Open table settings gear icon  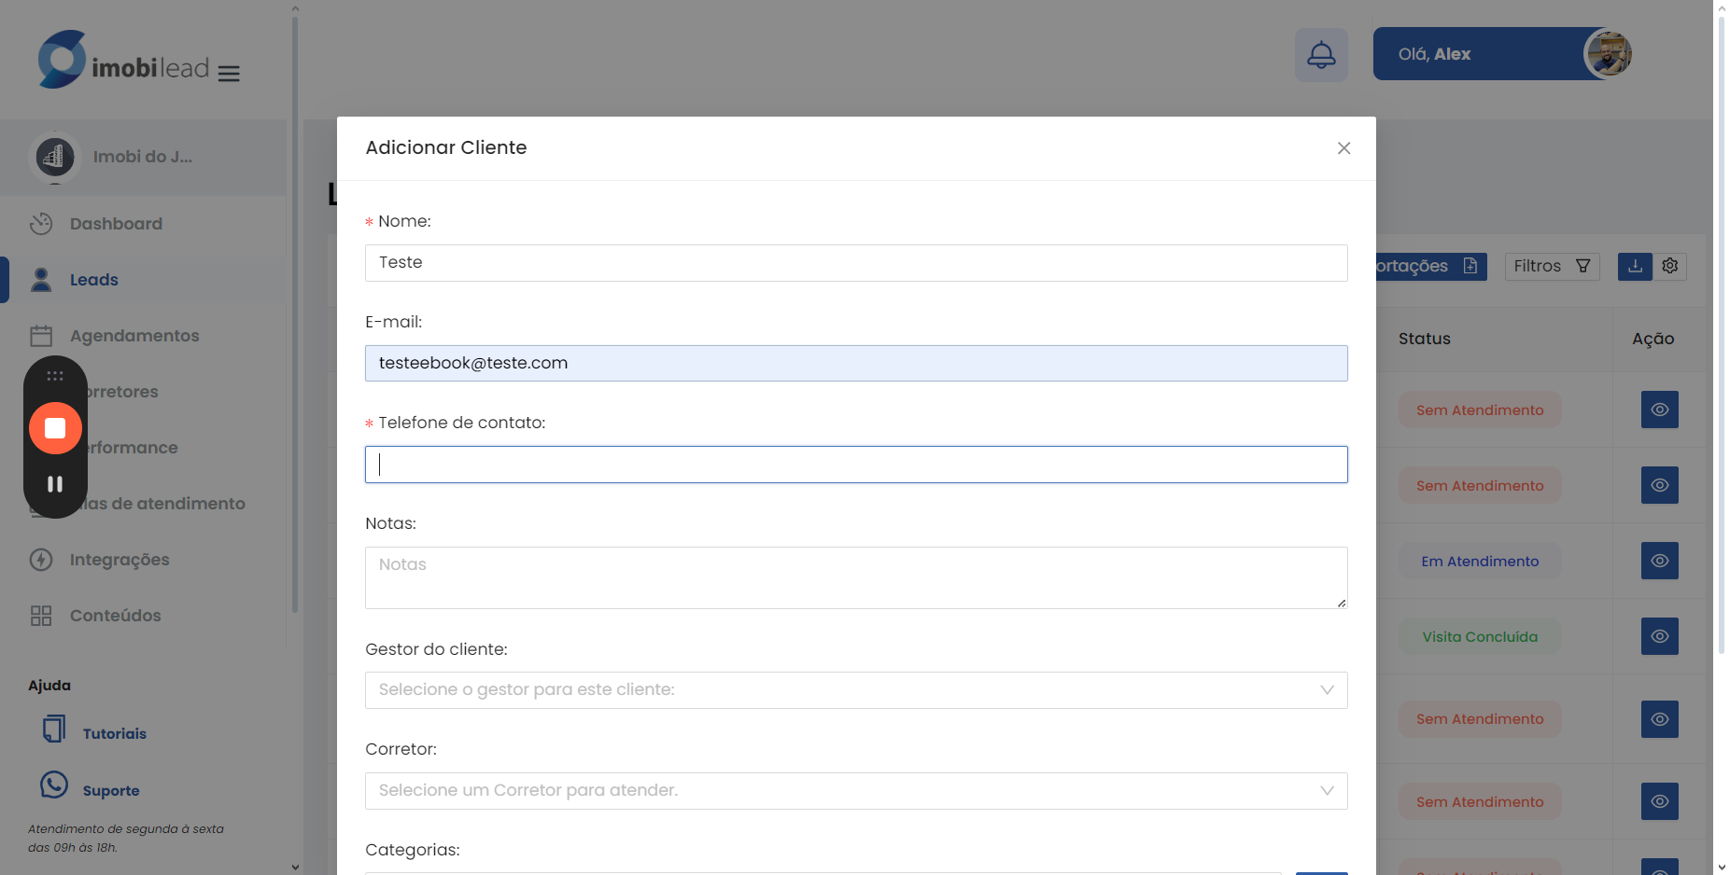[1670, 267]
